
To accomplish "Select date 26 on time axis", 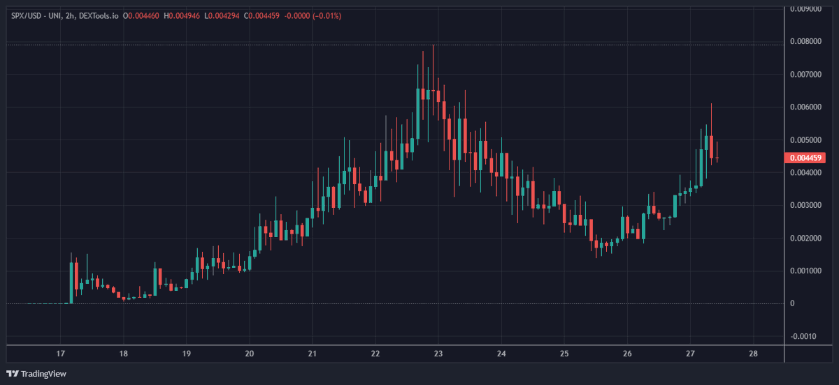I will pyautogui.click(x=627, y=353).
